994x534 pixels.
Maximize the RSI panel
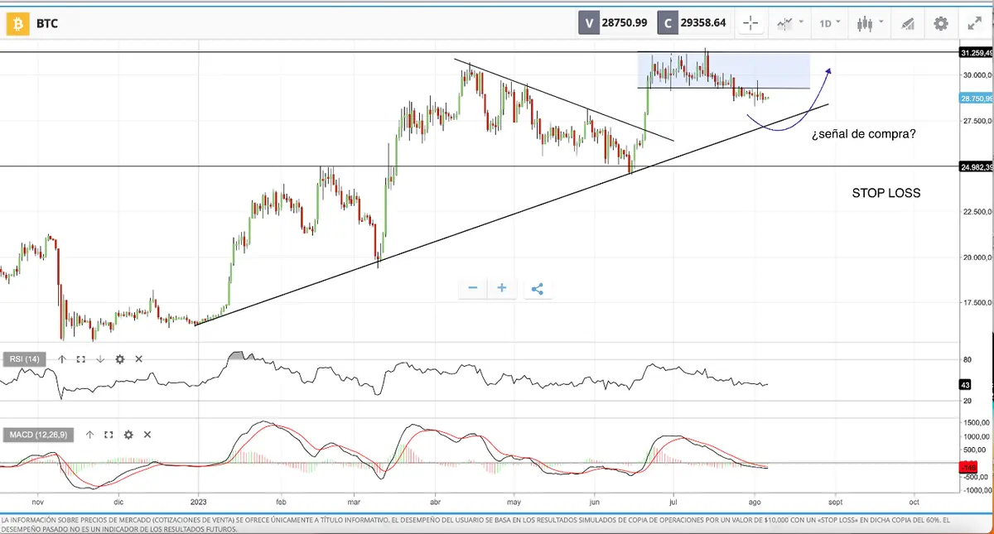pyautogui.click(x=81, y=359)
